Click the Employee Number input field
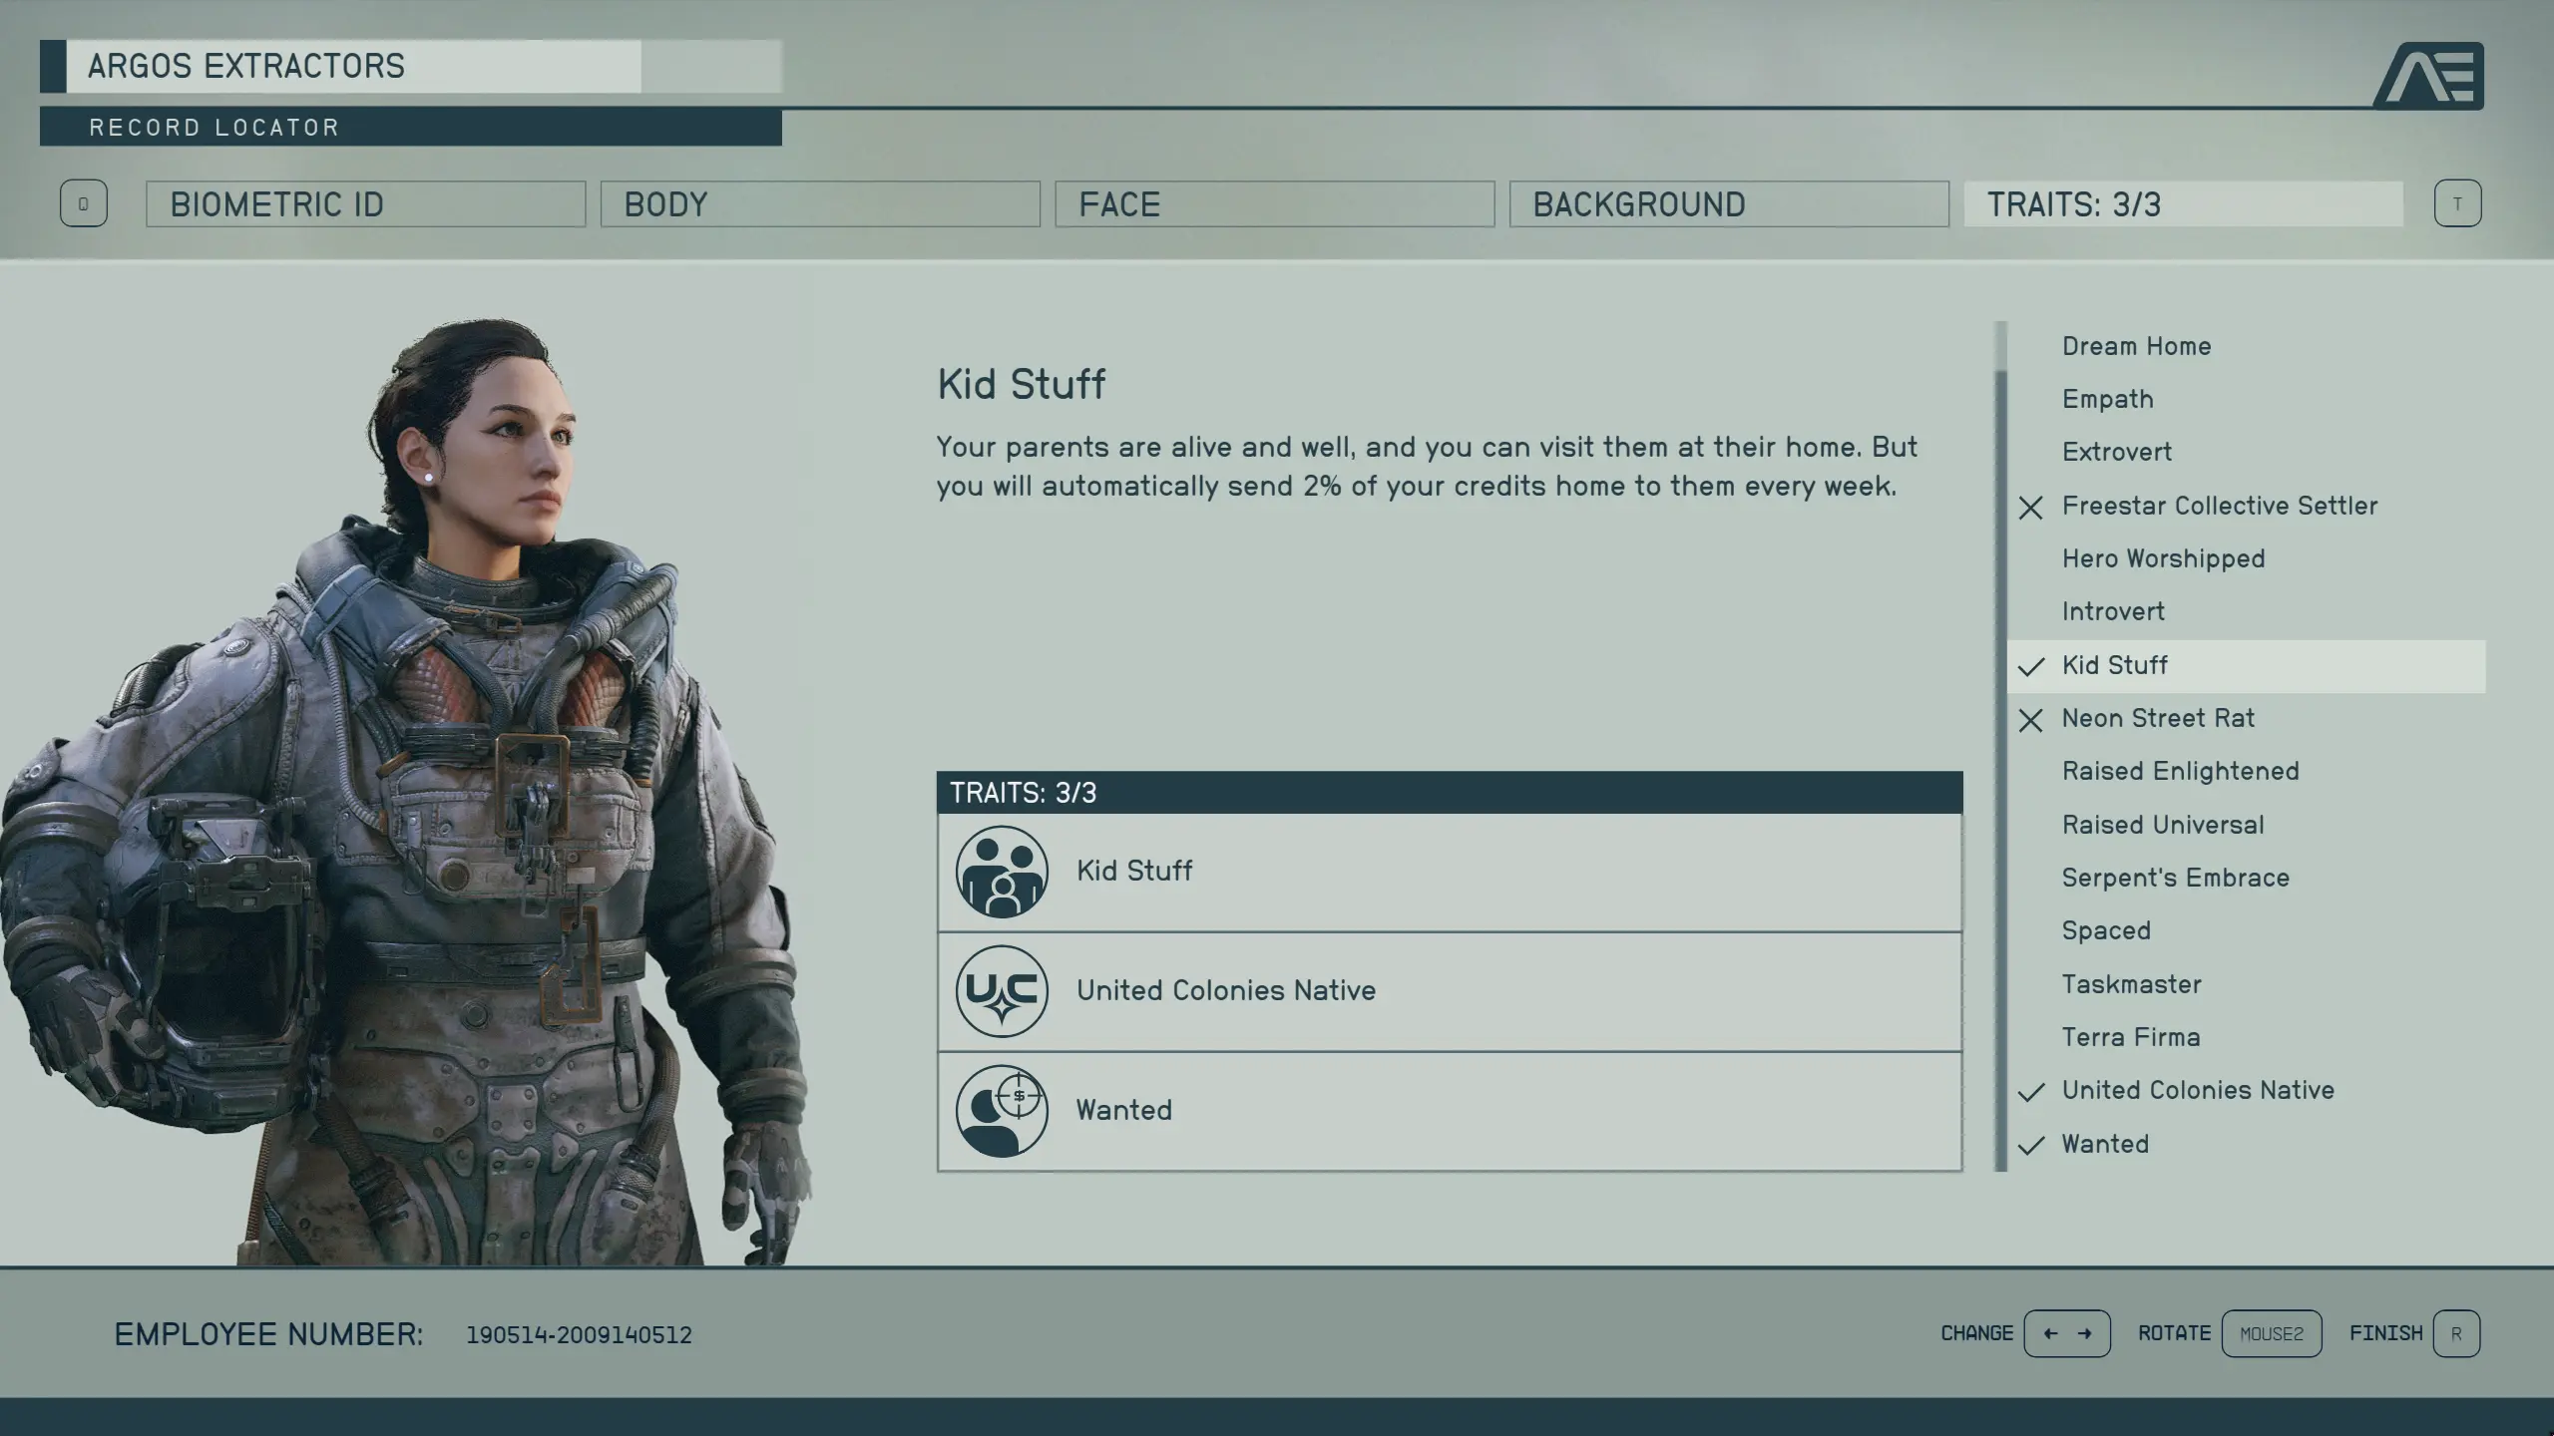This screenshot has height=1436, width=2554. pyautogui.click(x=579, y=1334)
